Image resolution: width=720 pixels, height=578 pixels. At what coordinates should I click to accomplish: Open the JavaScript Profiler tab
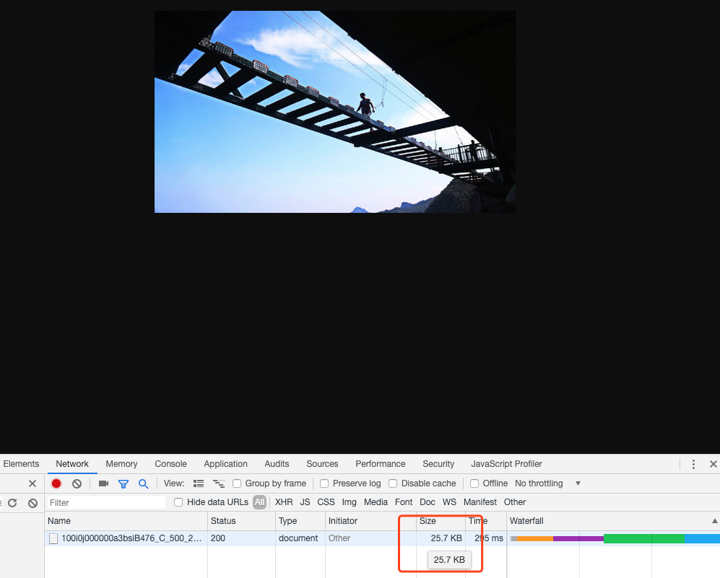point(506,464)
